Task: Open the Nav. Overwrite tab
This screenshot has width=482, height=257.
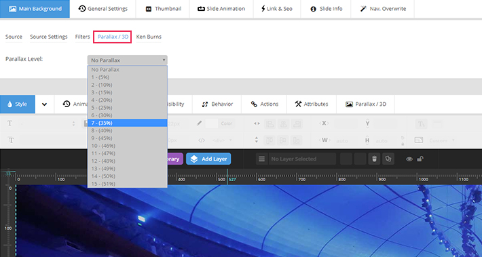Action: coord(383,9)
